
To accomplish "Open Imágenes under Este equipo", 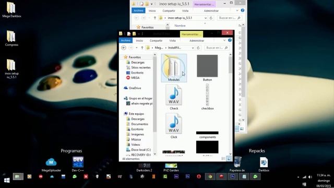I will 137,134.
